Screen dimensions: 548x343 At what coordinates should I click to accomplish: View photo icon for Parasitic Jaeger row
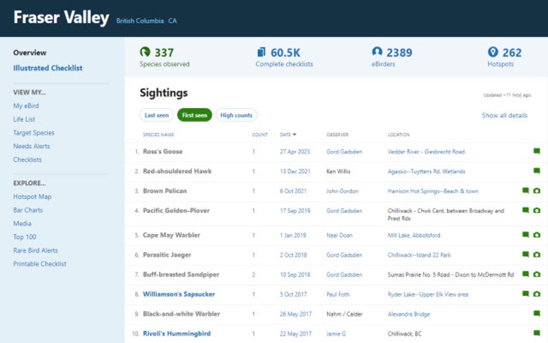point(537,254)
